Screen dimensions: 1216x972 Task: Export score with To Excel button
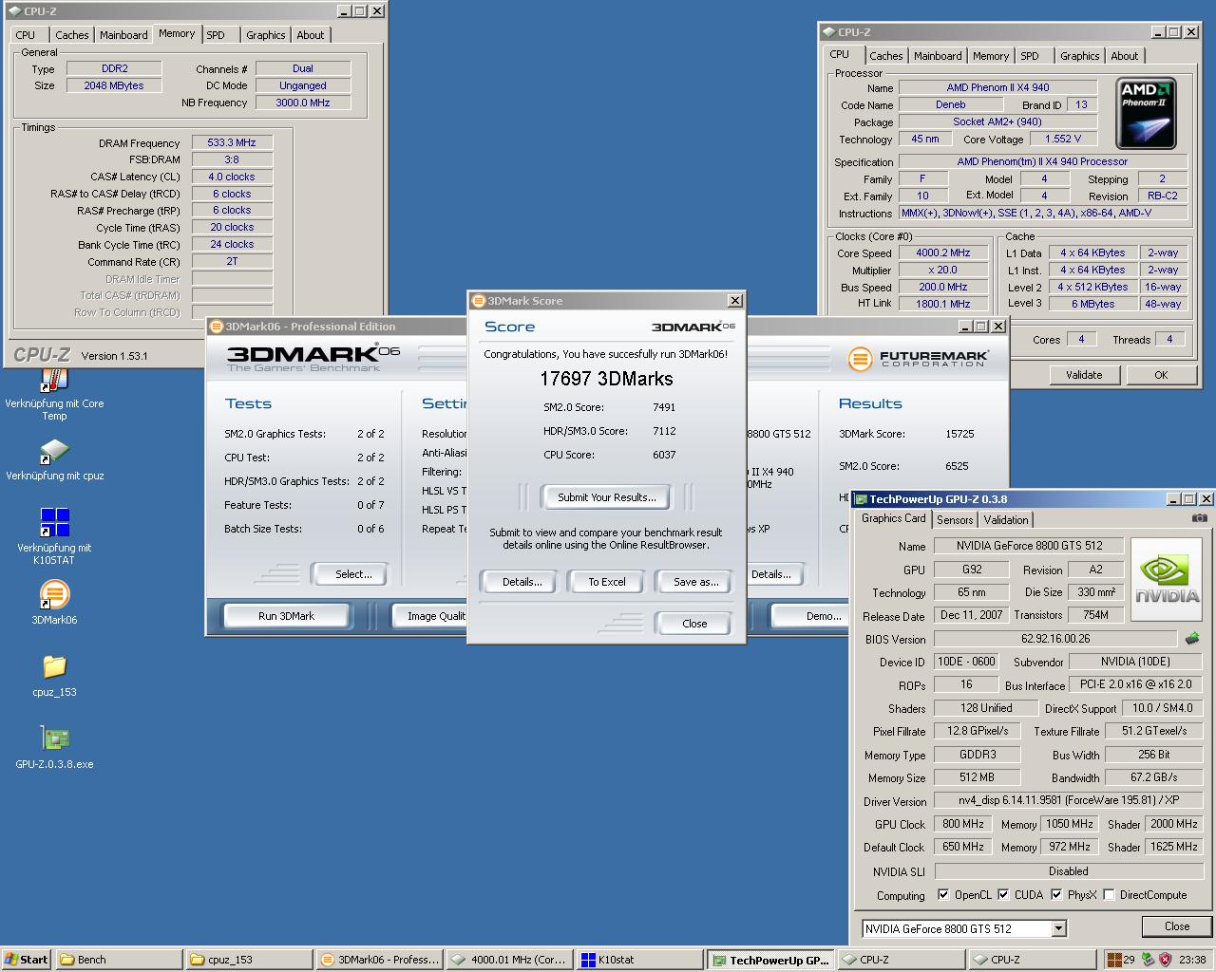607,582
